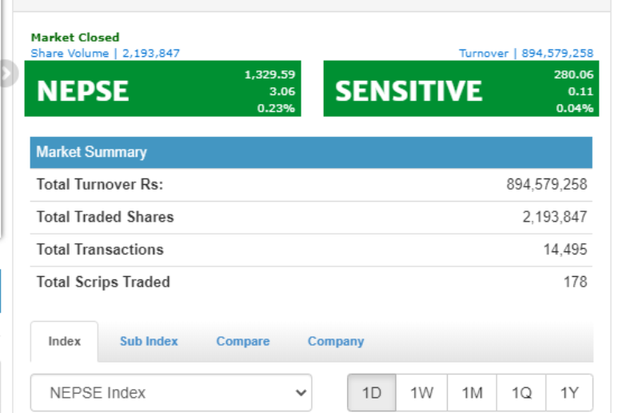The height and width of the screenshot is (413, 634).
Task: Click the Total Scrips Traded value 178
Action: coord(576,283)
